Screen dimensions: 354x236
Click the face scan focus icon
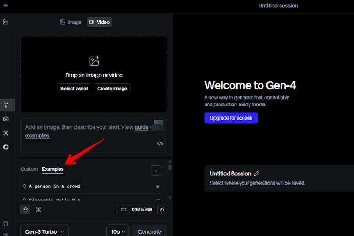[39, 210]
